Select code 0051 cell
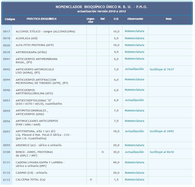 6,100
